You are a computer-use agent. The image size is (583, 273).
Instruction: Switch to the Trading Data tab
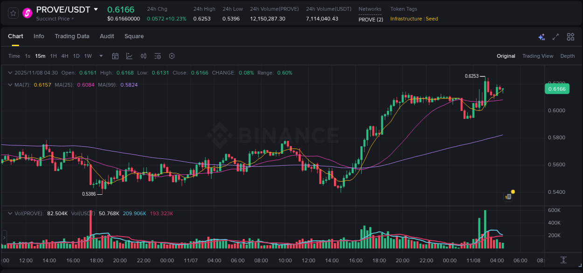(x=72, y=36)
